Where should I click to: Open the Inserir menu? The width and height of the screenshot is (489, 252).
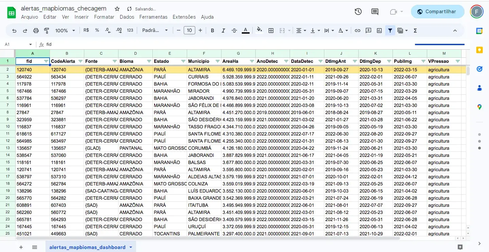tap(81, 17)
